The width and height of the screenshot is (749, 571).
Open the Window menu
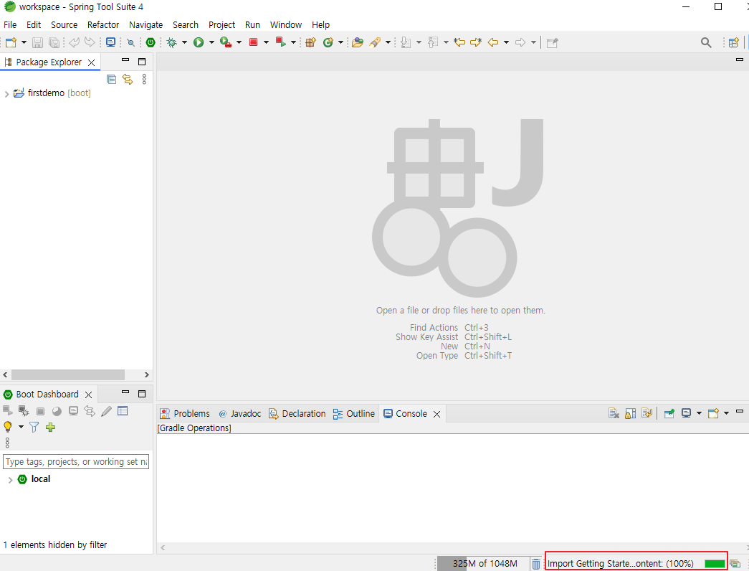pos(286,25)
